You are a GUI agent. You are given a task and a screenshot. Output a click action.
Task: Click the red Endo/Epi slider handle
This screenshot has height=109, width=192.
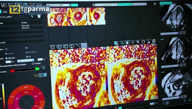point(12,71)
